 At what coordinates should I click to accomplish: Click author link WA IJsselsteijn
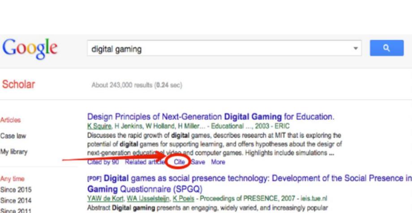(147, 199)
